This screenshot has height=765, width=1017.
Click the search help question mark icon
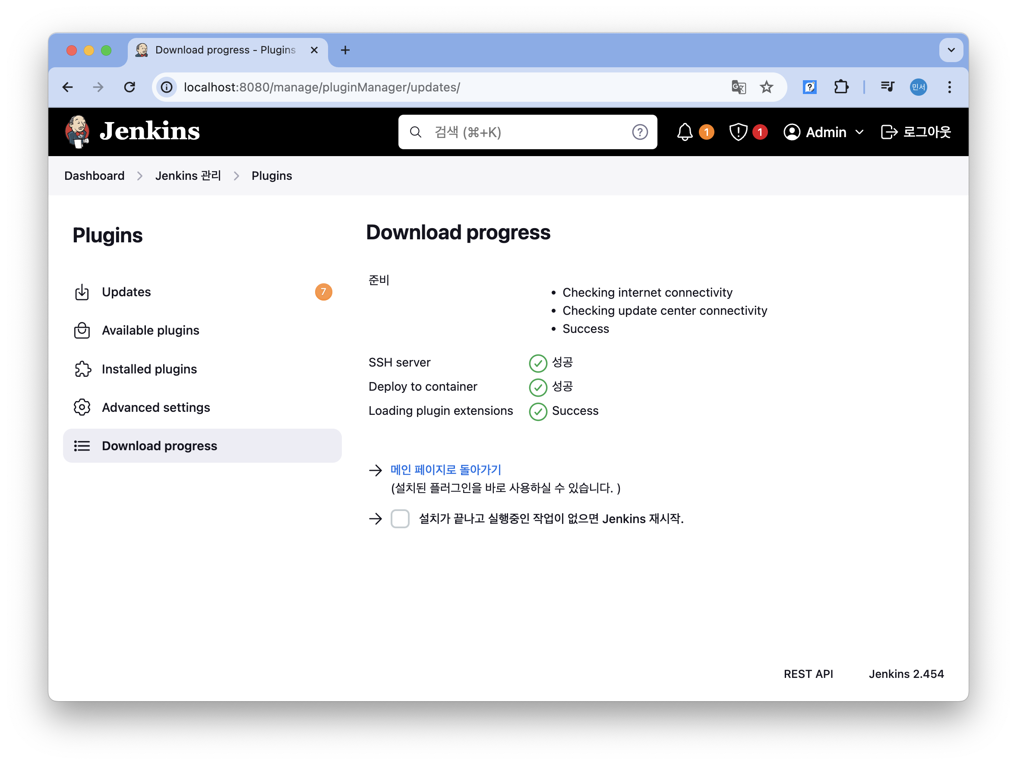[640, 132]
